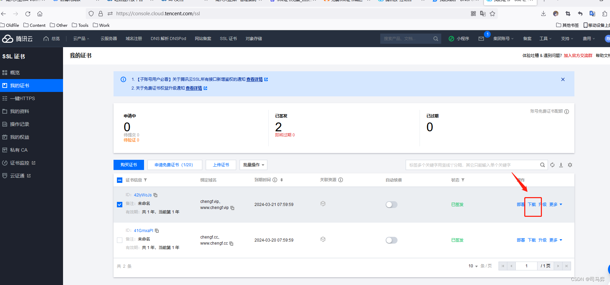The width and height of the screenshot is (610, 285).
Task: Copy domain www.chengf.cc
Action: pos(231,244)
